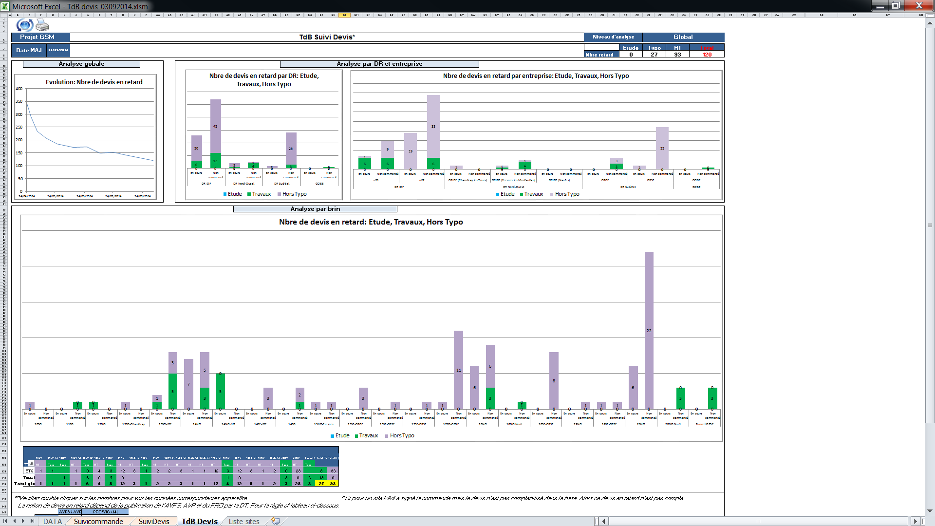
Task: Click the Global analysis level cell
Action: (x=683, y=37)
